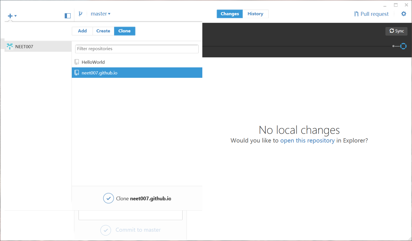Switch to the Changes tab

[230, 14]
